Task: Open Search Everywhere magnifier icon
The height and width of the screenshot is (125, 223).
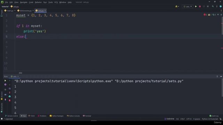Action: (213, 6)
